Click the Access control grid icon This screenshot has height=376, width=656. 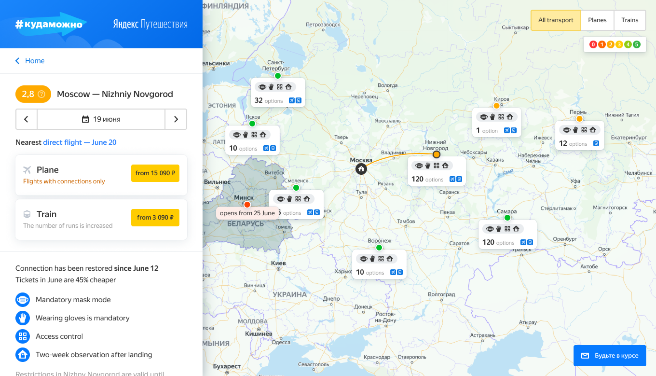coord(22,336)
